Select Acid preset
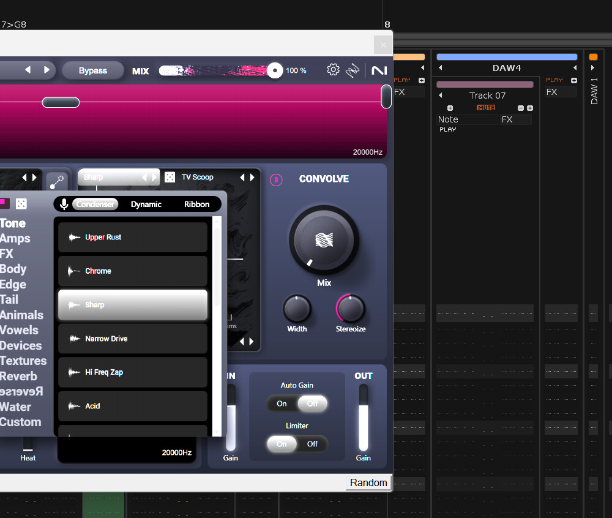The image size is (612, 518). coord(133,406)
